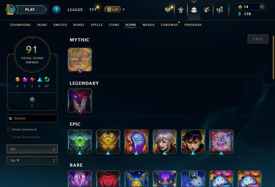
Task: Click the plus icon to buy RP
Action: tap(262, 7)
